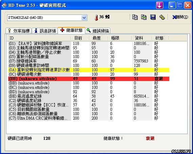Select the red (B8) unknown attribute row
Viewport: 193px width, 154px height.
coord(89,79)
